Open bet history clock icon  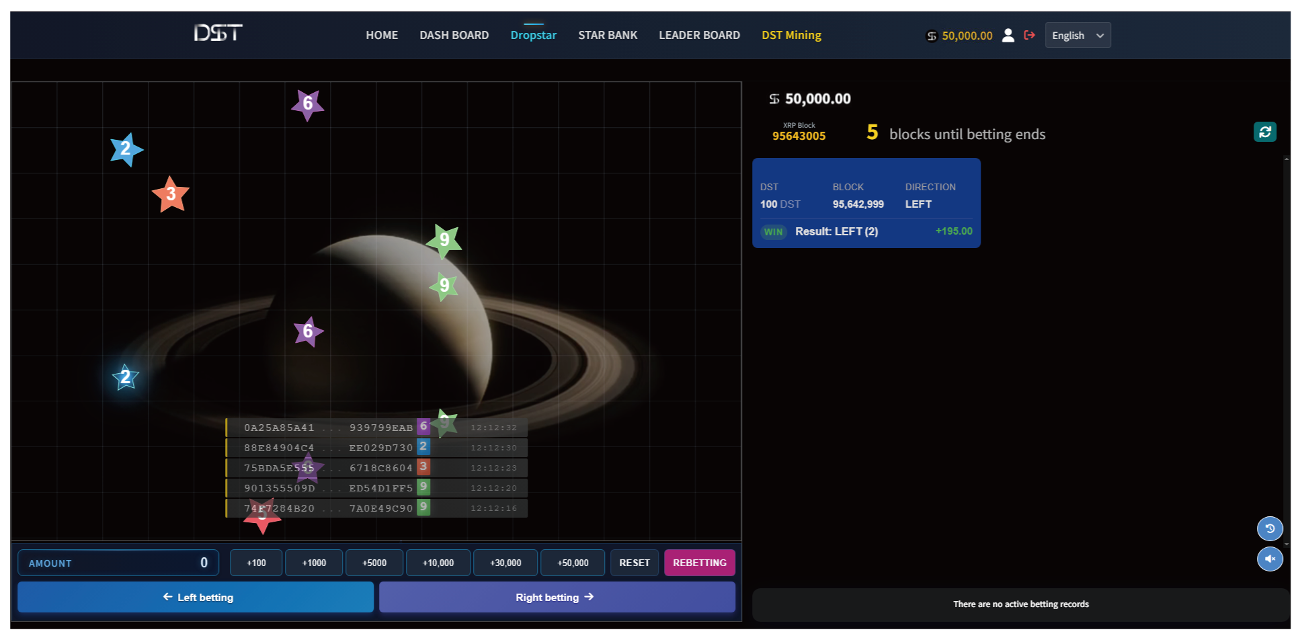pyautogui.click(x=1270, y=528)
